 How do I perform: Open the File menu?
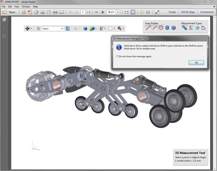click(x=3, y=6)
